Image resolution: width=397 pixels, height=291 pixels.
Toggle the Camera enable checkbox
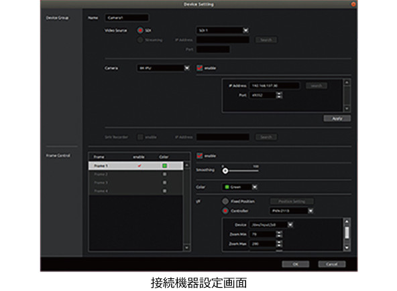coord(200,68)
